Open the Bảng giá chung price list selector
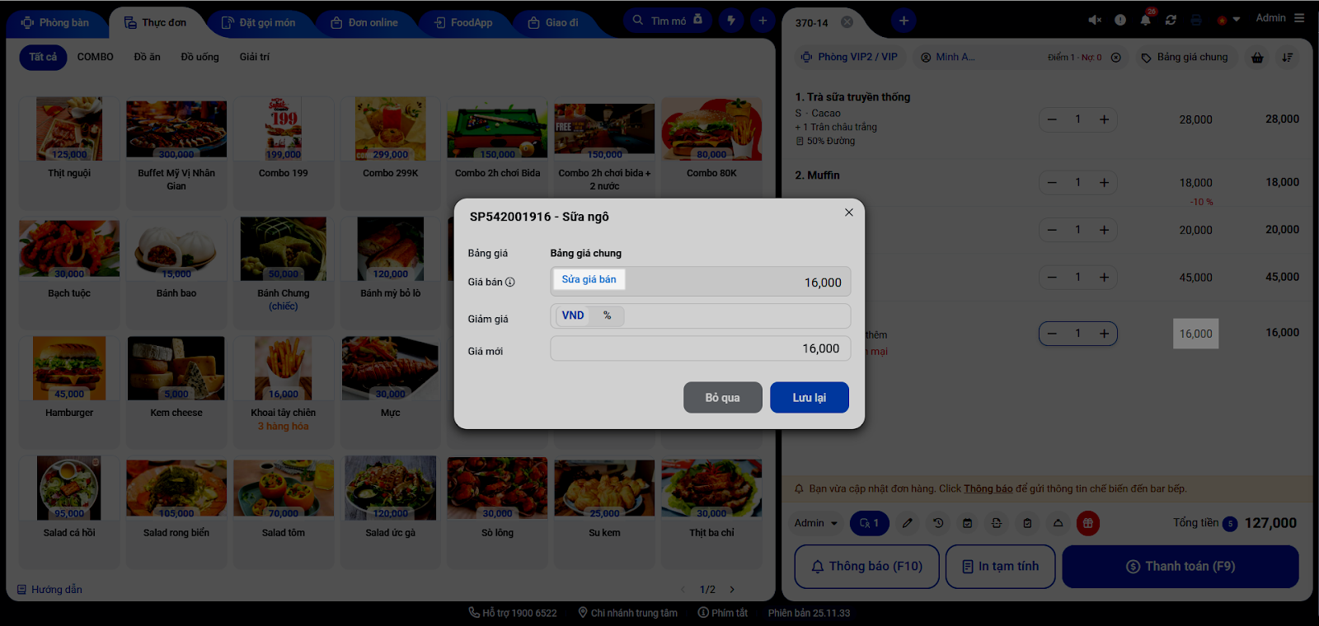Screen dimensions: 1319x626 click(1184, 58)
